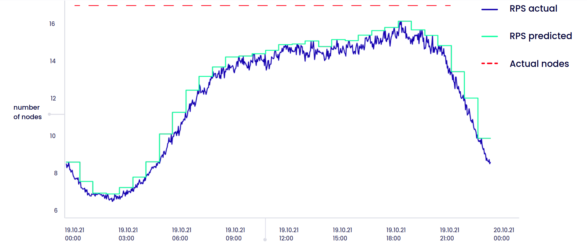587x245 pixels.
Task: Click the number of nodes axis title
Action: (x=28, y=112)
